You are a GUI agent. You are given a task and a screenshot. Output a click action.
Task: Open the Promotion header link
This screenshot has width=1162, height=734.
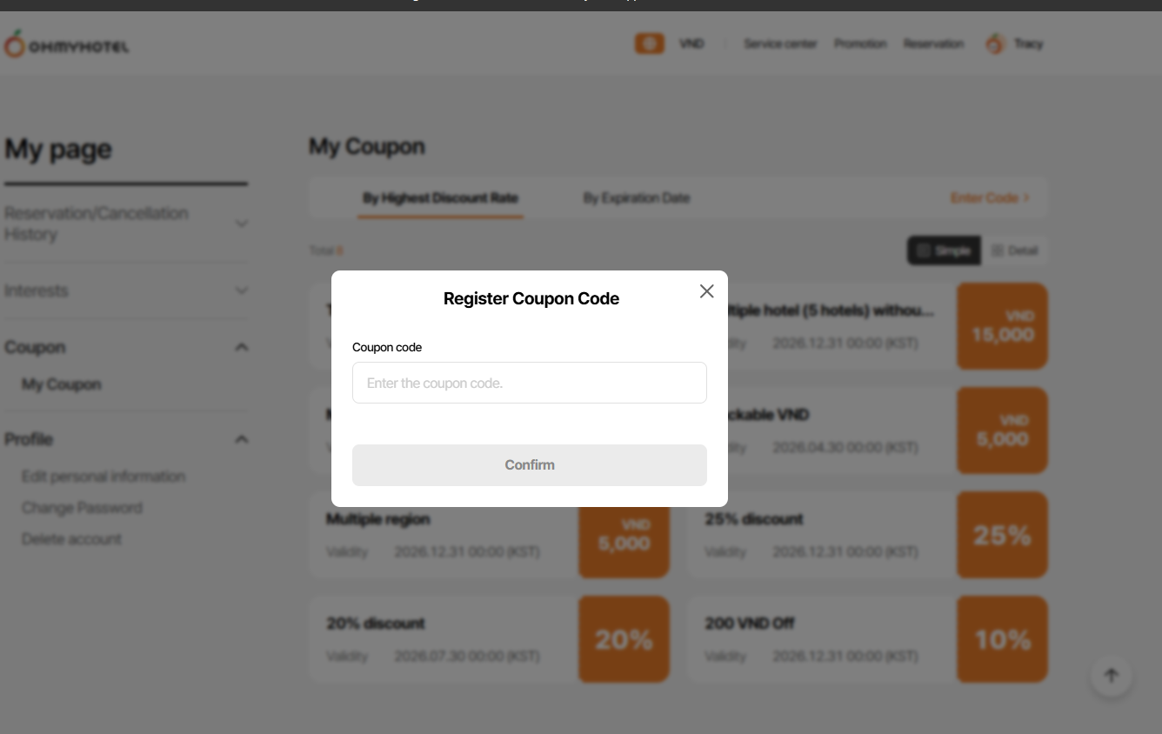pyautogui.click(x=859, y=43)
